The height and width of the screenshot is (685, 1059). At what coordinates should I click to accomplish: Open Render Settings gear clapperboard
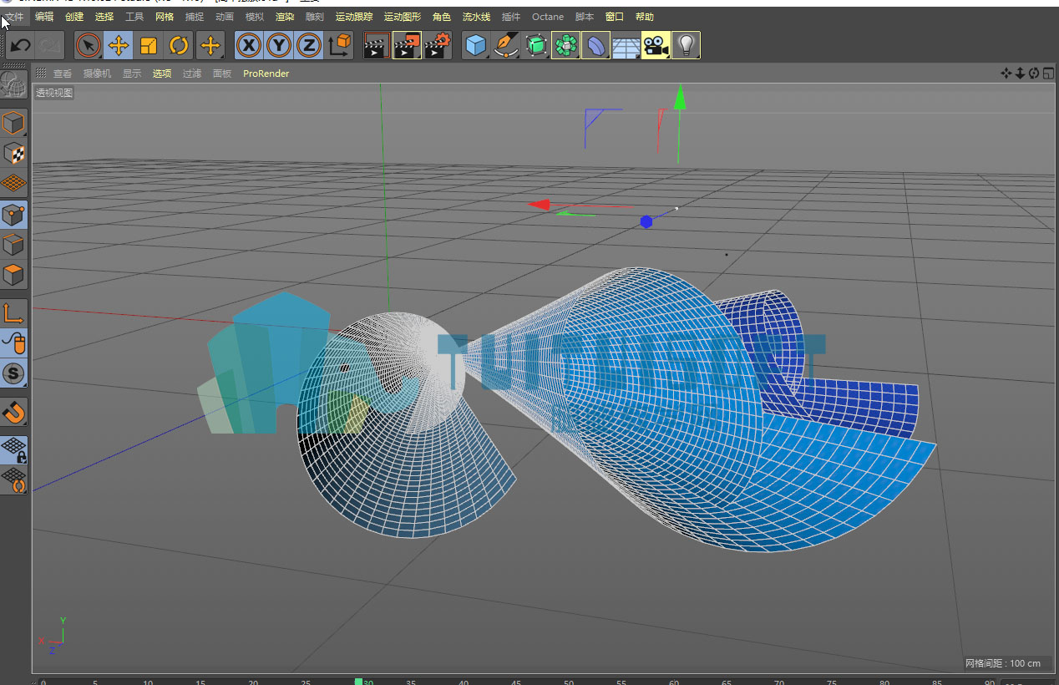point(438,45)
